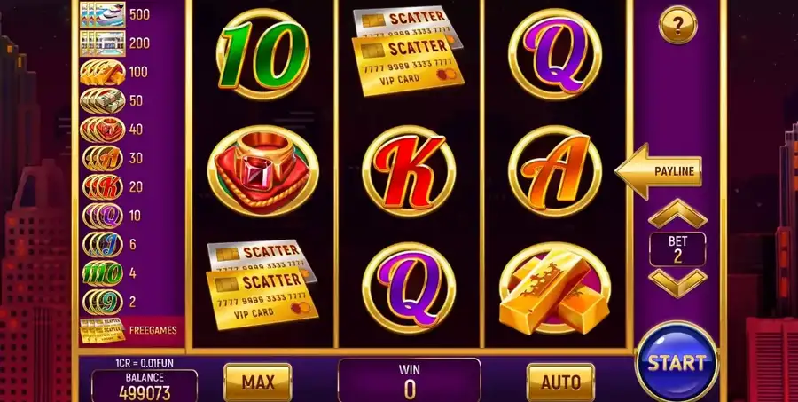Click the red K symbol in center reel
The height and width of the screenshot is (402, 798).
coord(409,171)
